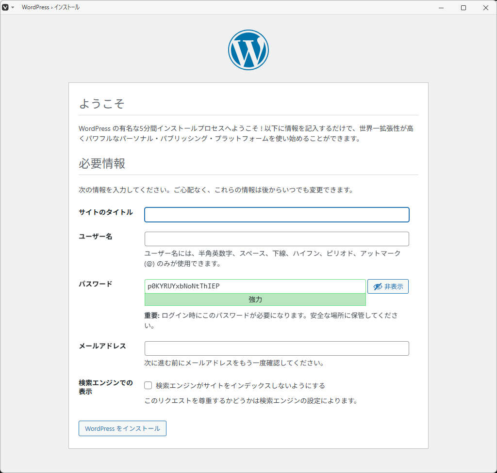Check the search engine noindex checkbox

(x=148, y=385)
